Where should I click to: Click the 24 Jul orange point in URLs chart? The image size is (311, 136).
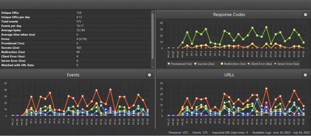point(294,91)
